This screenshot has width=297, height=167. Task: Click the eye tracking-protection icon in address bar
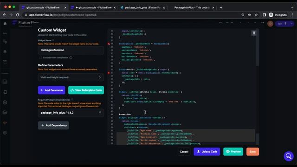click(250, 15)
